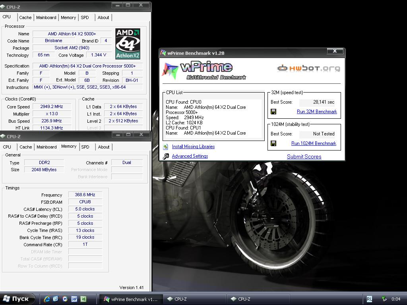407x305 pixels.
Task: Launch Microsoft Excel from quick launch
Action: (x=83, y=299)
